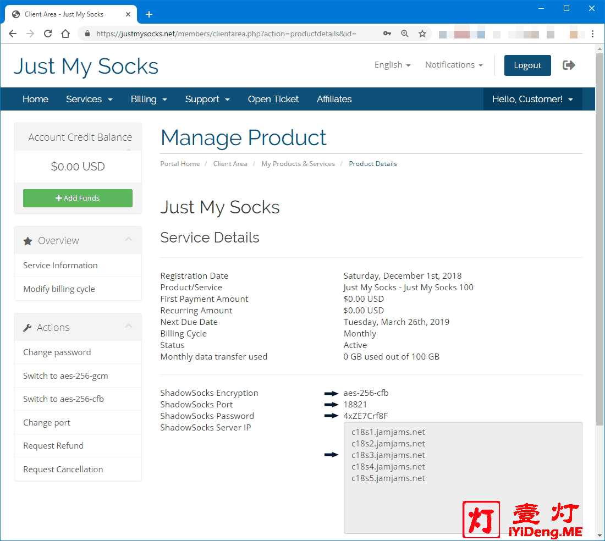Open the English language dropdown
The height and width of the screenshot is (541, 605).
click(x=392, y=65)
